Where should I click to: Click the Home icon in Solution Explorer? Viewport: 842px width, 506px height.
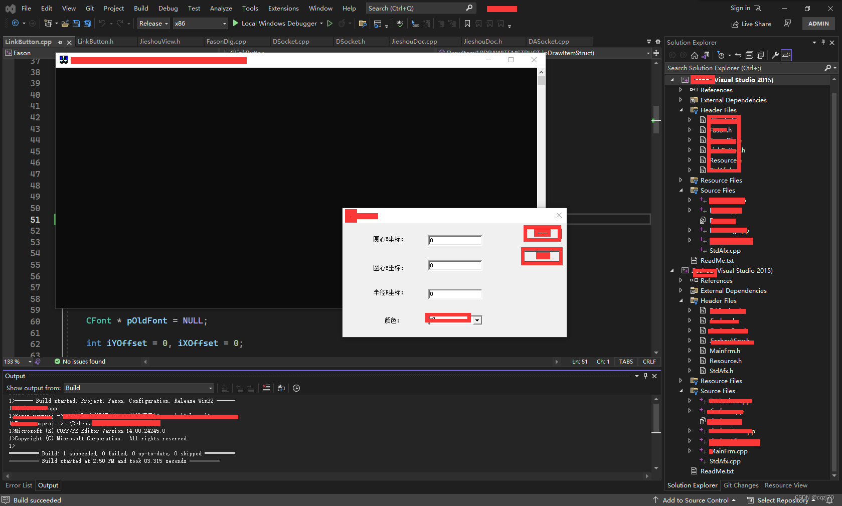pyautogui.click(x=695, y=55)
